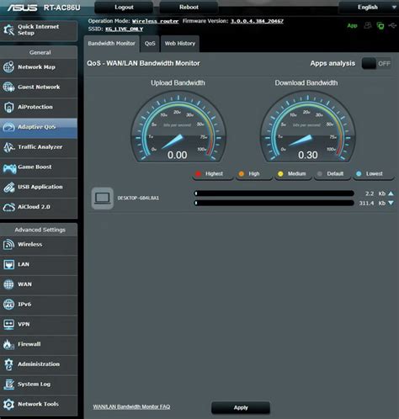399x419 pixels.
Task: Click the users status icon in header
Action: [368, 25]
